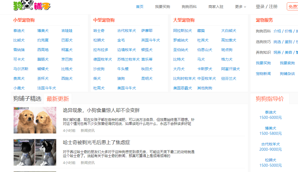Click the 狗铺子 site logo
298x172 pixels.
tap(32, 5)
